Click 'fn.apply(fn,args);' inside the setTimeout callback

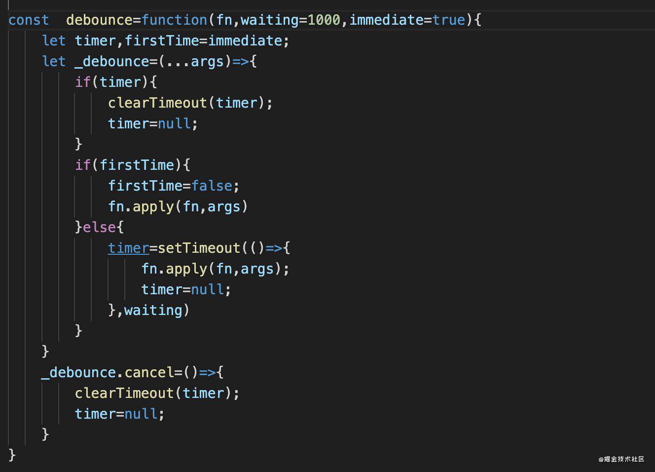click(x=216, y=269)
